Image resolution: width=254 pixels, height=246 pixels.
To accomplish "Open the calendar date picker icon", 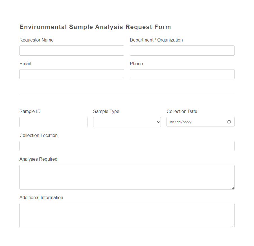I will (x=229, y=122).
